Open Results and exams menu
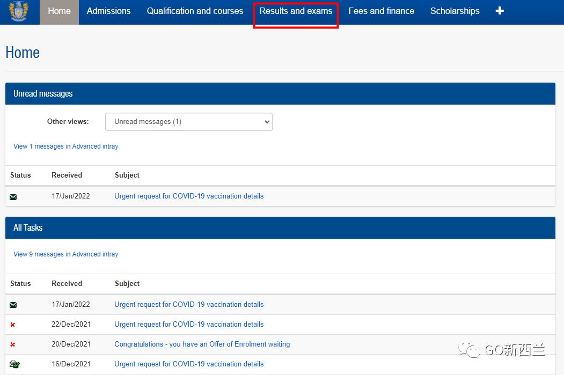This screenshot has width=564, height=375. (x=296, y=11)
